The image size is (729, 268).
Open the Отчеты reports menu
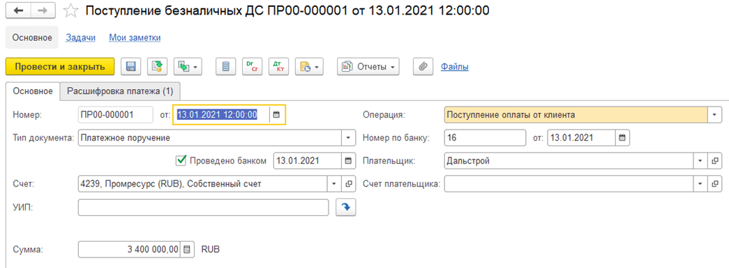pos(368,67)
